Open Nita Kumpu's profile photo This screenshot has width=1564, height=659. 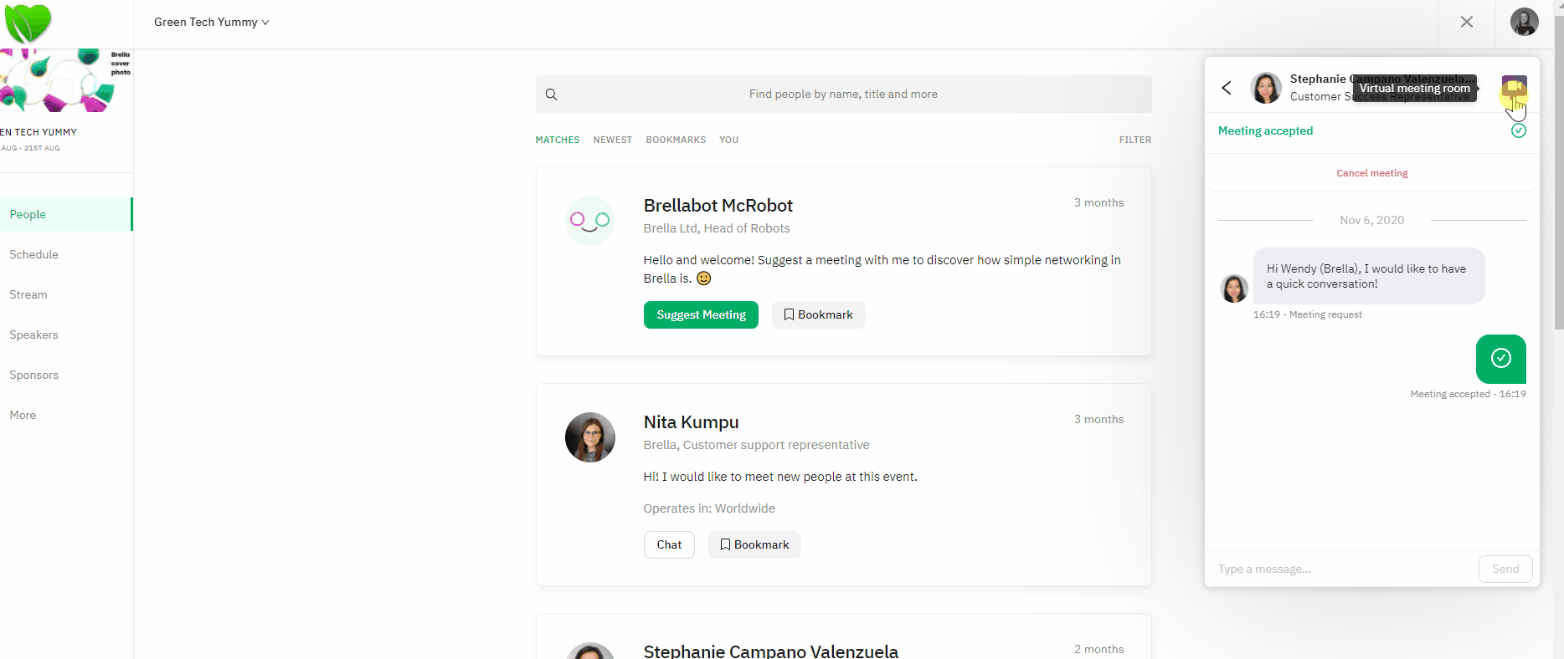(590, 437)
